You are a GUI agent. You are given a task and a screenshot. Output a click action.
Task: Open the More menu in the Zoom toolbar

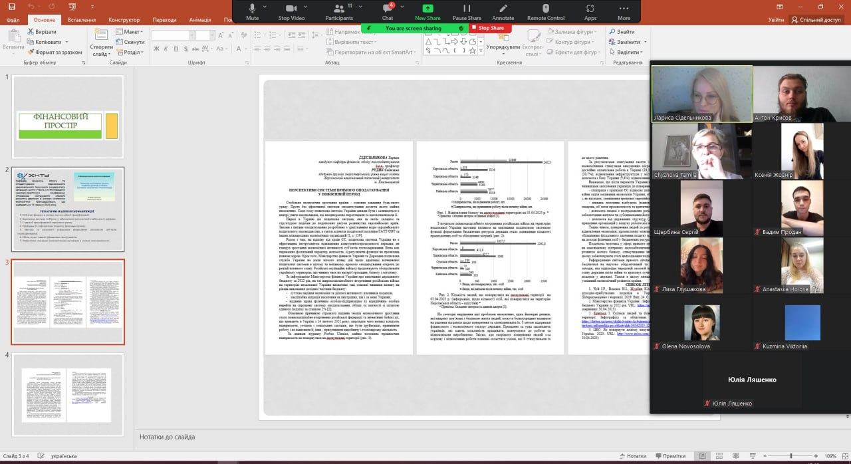click(x=624, y=11)
